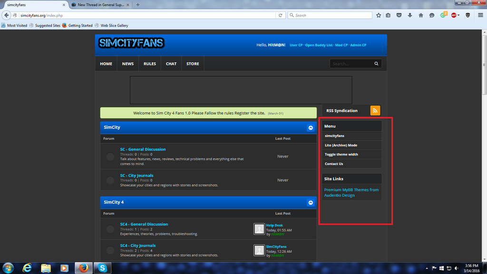Screen dimensions: 487x274
Task: Open the SimCityFans last post link
Action: [x=276, y=247]
